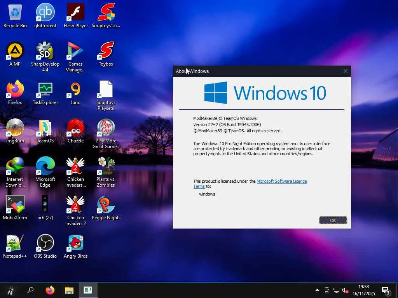
Task: Click the muted volume tray icon
Action: coord(345,290)
